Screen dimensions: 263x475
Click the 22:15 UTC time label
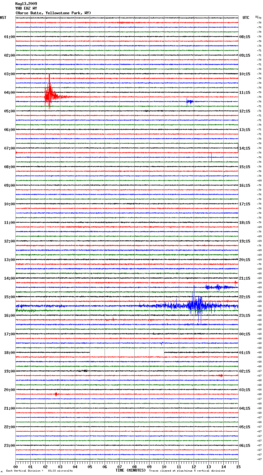(x=245, y=297)
